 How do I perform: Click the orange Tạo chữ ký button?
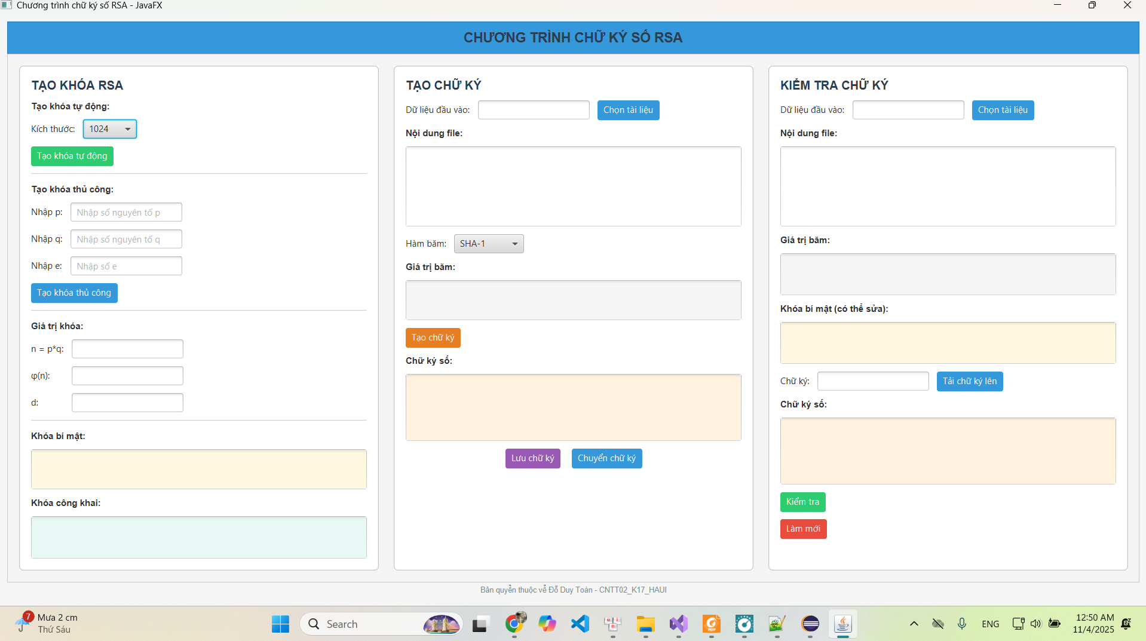click(x=433, y=338)
